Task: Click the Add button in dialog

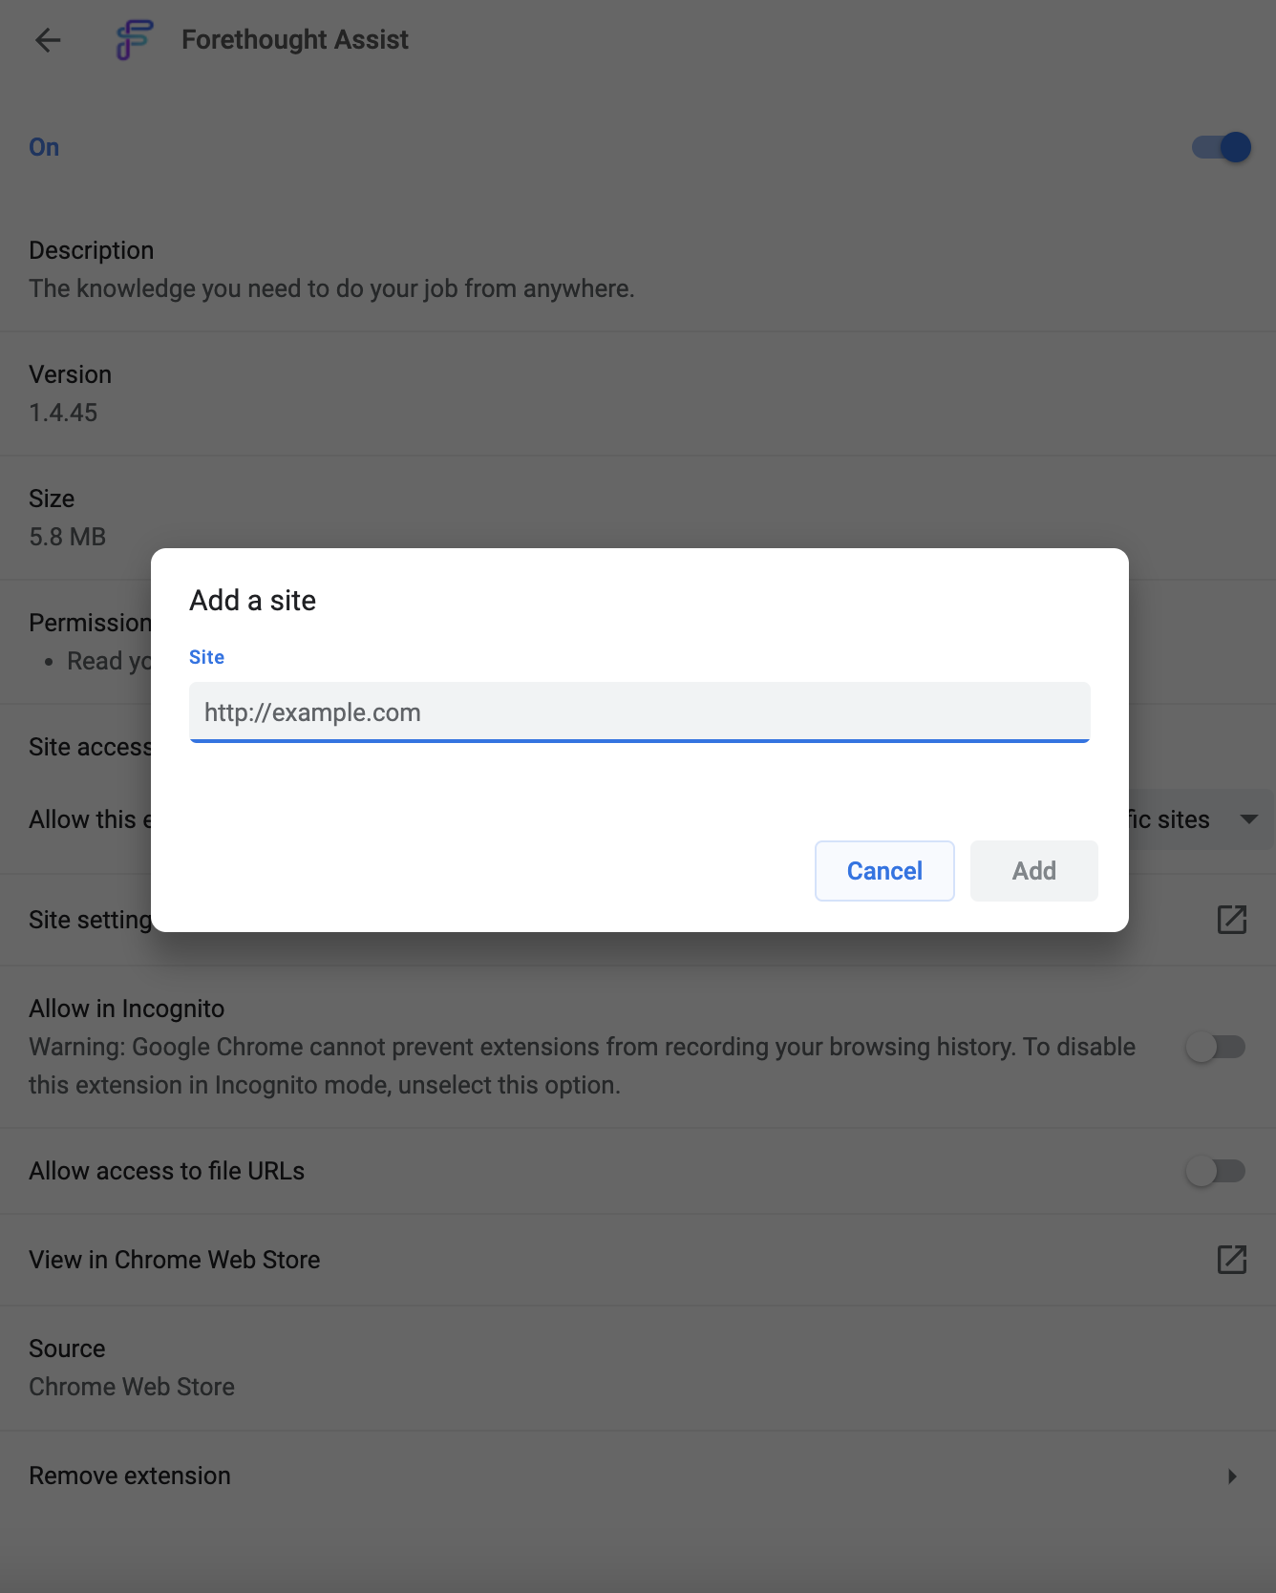Action: click(x=1034, y=871)
